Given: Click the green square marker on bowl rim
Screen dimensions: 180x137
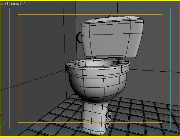Looking at the screenshot, I should coord(90,69).
